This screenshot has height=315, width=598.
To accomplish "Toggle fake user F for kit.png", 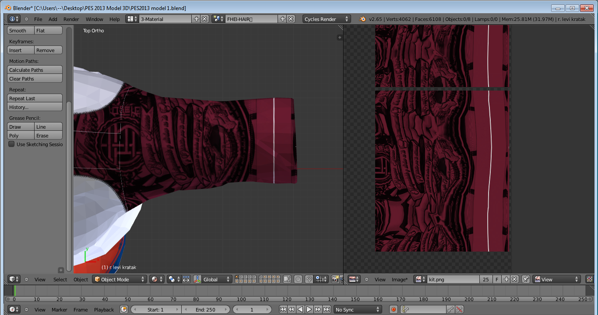I will [x=497, y=279].
